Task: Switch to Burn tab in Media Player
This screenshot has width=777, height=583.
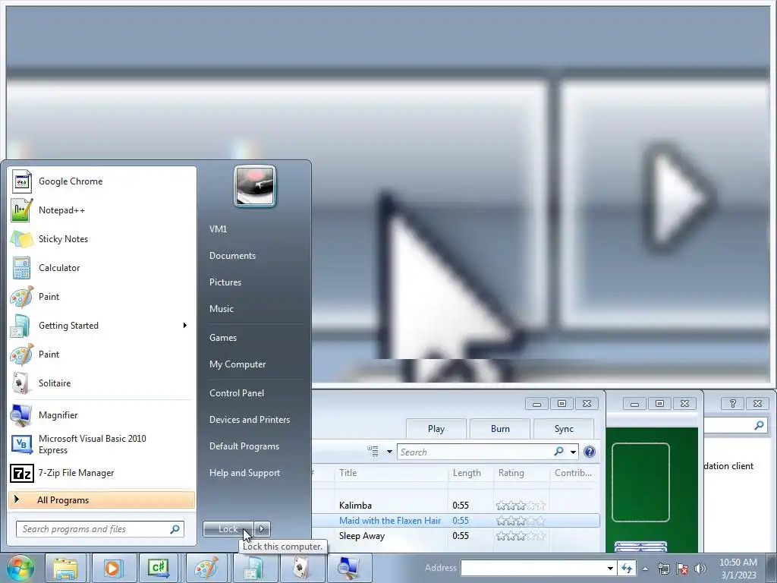Action: pyautogui.click(x=500, y=429)
